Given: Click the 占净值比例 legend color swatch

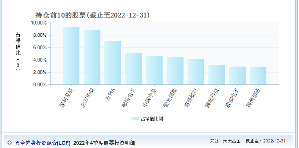Looking at the screenshot, I should 135,119.
